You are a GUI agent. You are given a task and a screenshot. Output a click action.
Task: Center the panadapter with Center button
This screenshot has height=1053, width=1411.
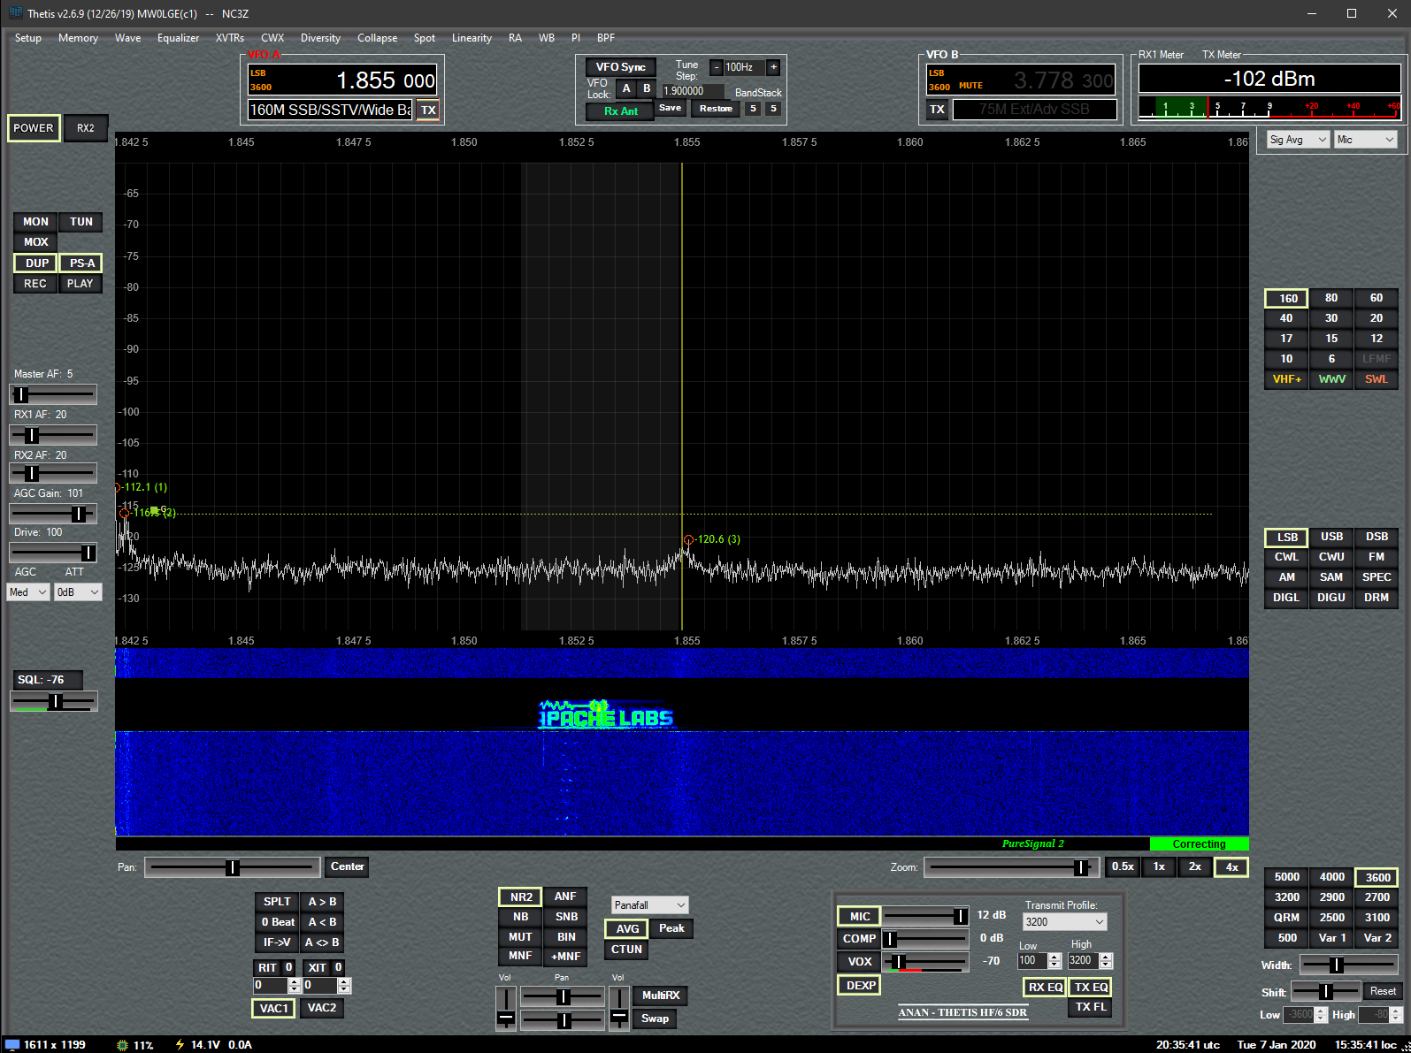pyautogui.click(x=347, y=867)
